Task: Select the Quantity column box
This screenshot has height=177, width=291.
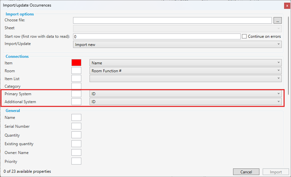Action: point(76,135)
